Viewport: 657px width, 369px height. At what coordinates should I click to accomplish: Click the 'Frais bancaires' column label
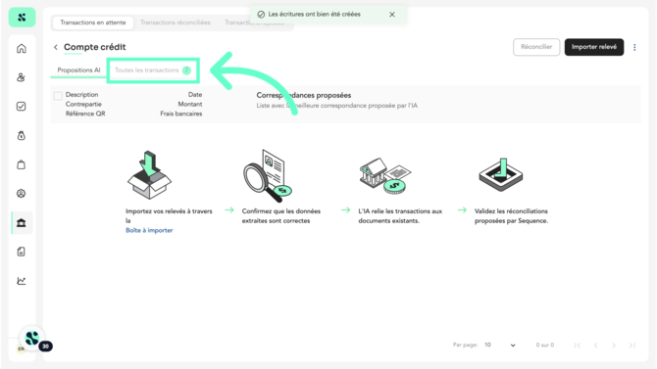pyautogui.click(x=181, y=114)
